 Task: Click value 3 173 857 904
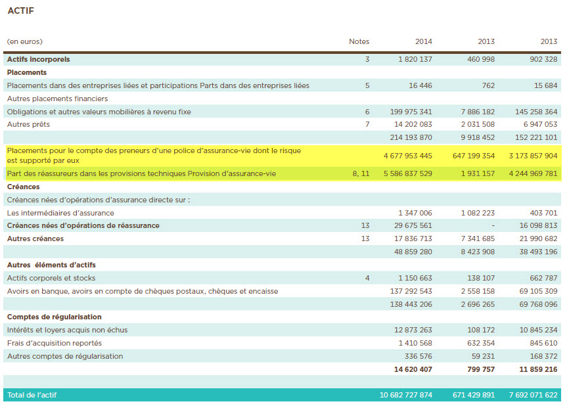tap(533, 156)
